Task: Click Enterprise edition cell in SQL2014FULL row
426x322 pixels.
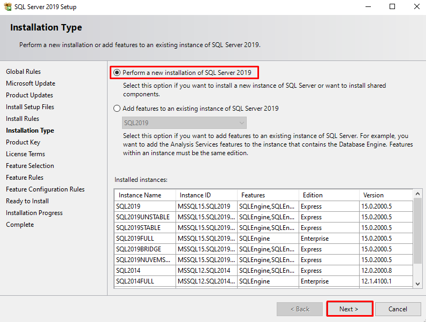Action: tap(329, 281)
